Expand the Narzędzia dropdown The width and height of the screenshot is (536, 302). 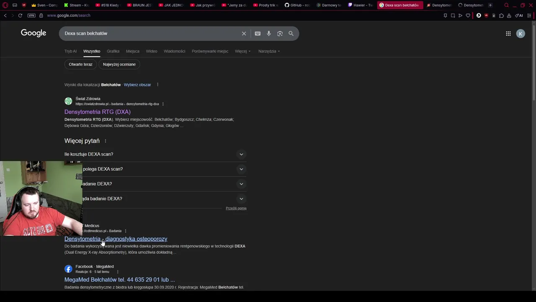tap(269, 51)
